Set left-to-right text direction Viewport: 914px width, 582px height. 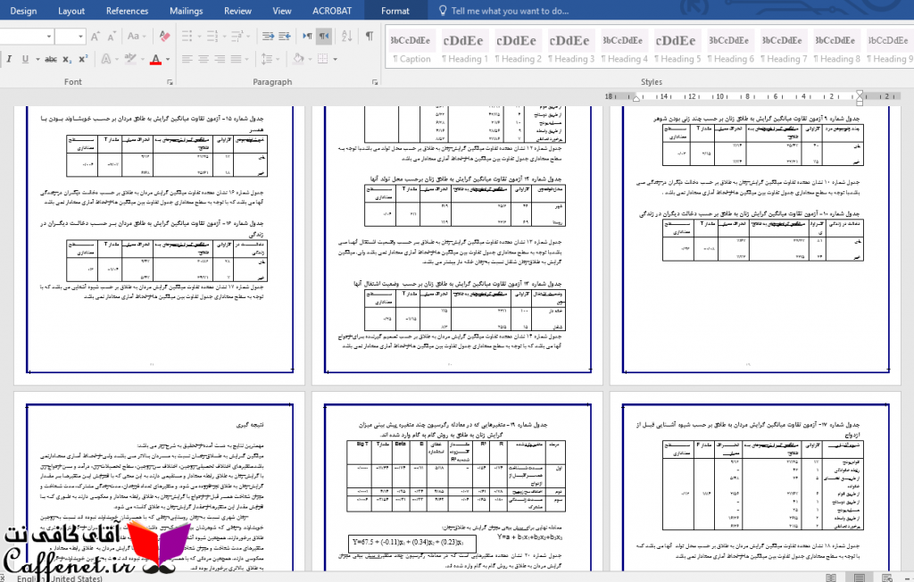click(307, 37)
